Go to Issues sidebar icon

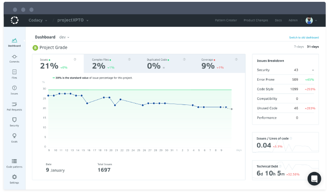tap(14, 89)
